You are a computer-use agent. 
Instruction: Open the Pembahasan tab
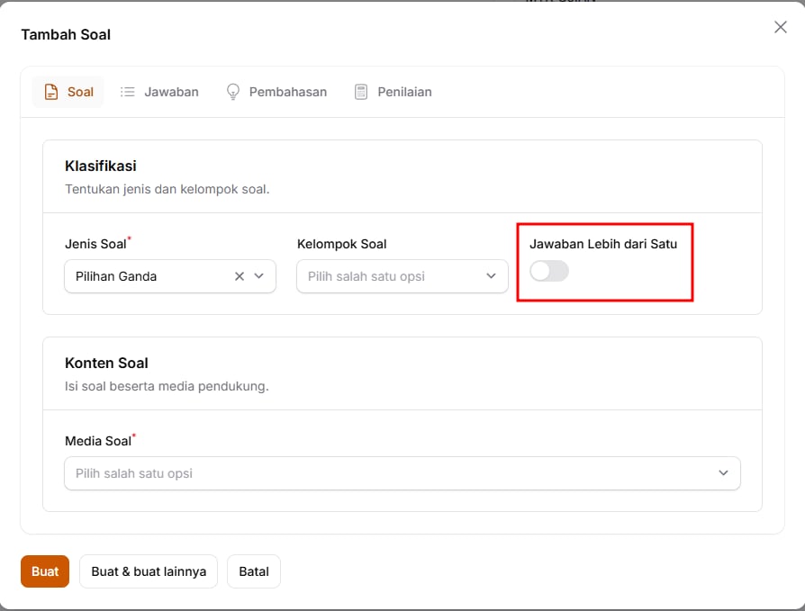click(276, 92)
